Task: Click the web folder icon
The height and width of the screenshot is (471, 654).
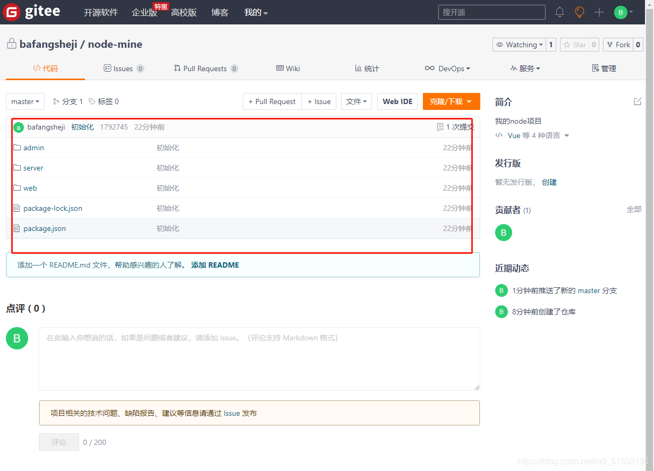Action: pyautogui.click(x=17, y=188)
